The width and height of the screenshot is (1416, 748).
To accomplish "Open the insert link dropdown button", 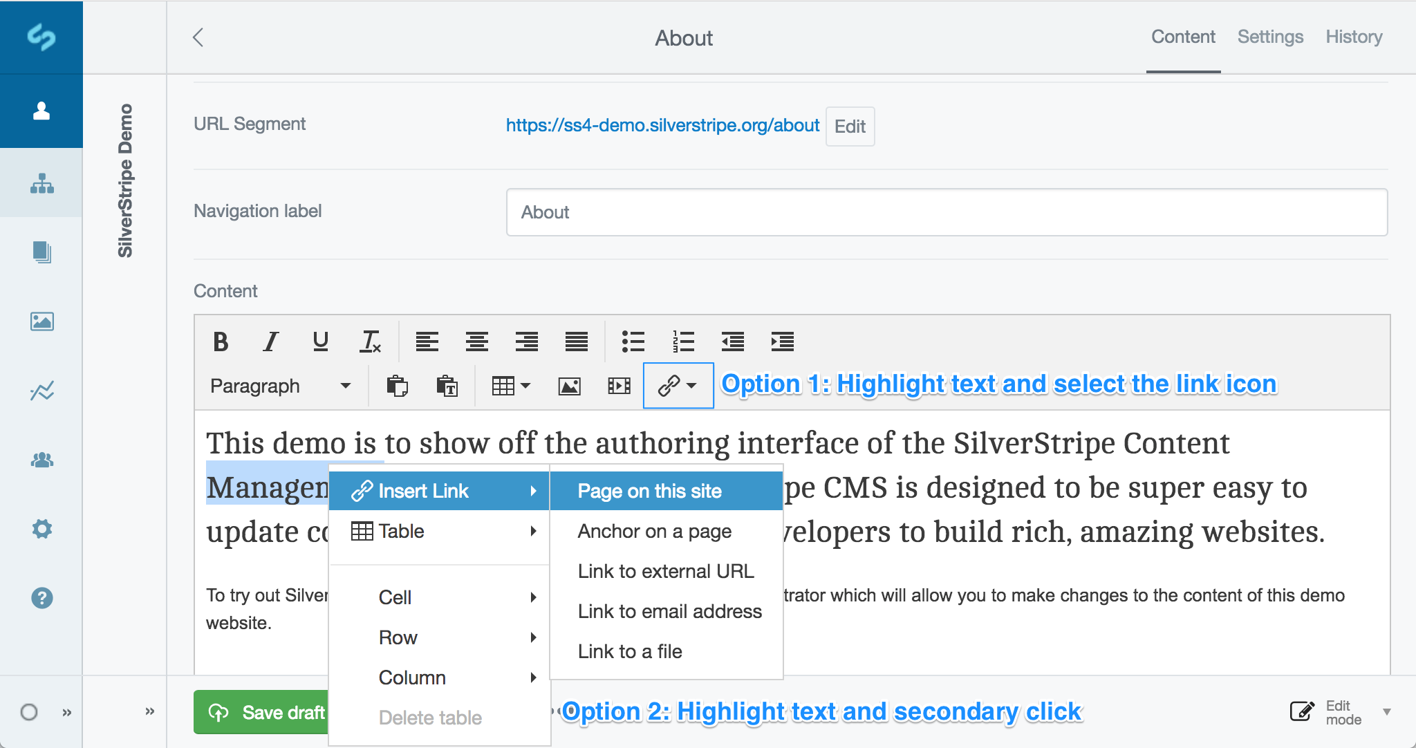I will 678,386.
